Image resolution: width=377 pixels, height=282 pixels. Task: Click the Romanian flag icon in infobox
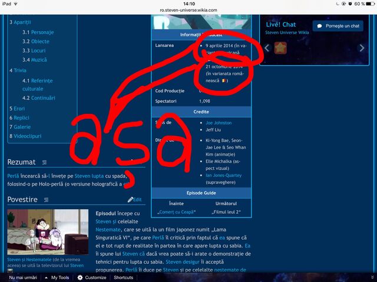pyautogui.click(x=224, y=81)
